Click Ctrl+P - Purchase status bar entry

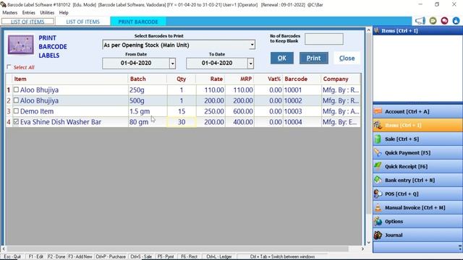[x=111, y=257]
